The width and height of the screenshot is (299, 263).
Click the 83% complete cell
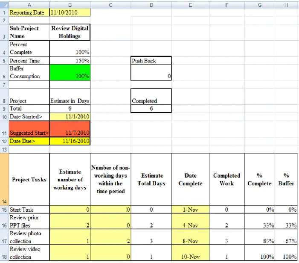tap(260, 237)
